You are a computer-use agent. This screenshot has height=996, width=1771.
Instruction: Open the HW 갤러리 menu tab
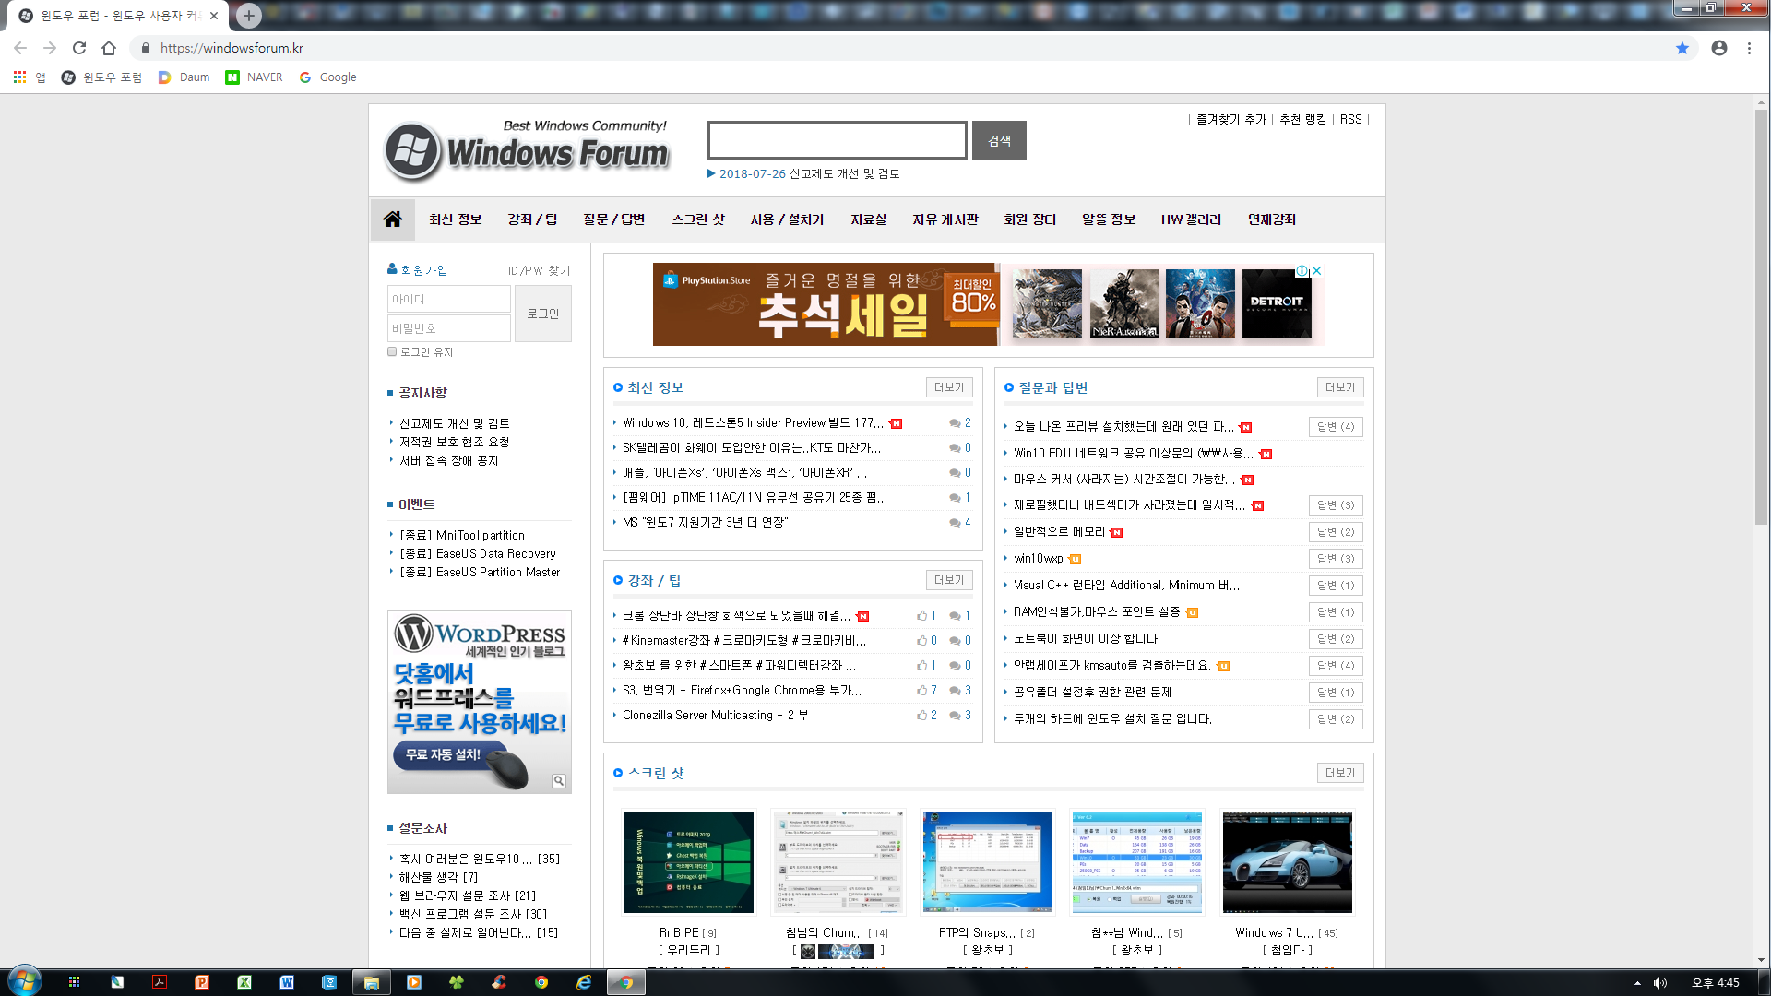pos(1191,219)
